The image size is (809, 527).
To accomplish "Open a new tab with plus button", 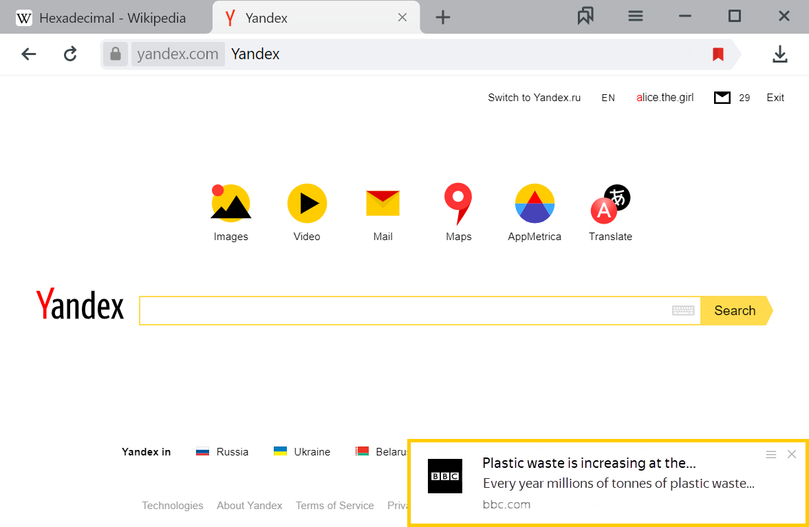I will [x=443, y=18].
